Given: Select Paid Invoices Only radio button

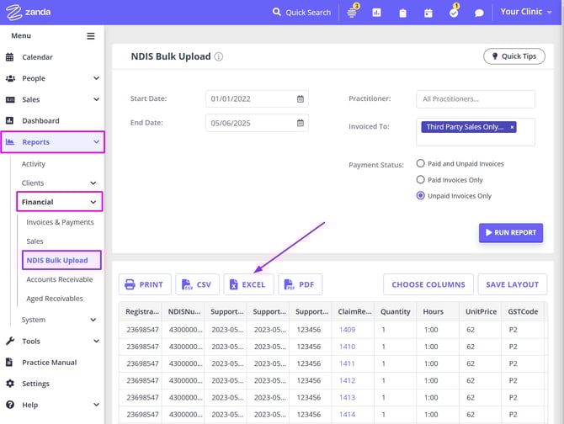Looking at the screenshot, I should 422,180.
